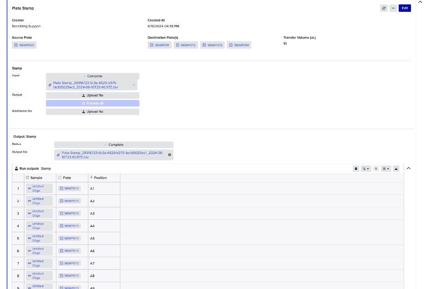The image size is (426, 289).
Task: Click the Process all button
Action: click(x=93, y=103)
